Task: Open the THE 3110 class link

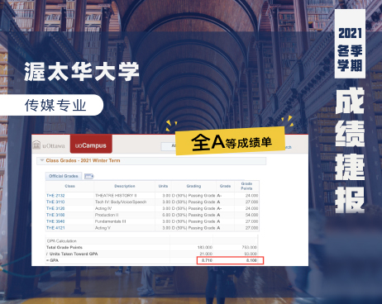Action: click(x=55, y=202)
